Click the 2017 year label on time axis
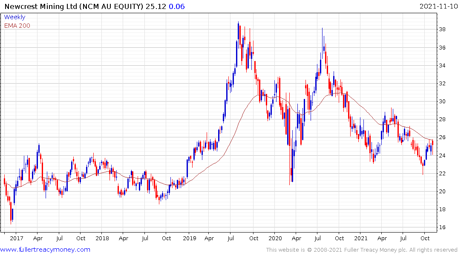This screenshot has height=256, width=458. (16, 238)
